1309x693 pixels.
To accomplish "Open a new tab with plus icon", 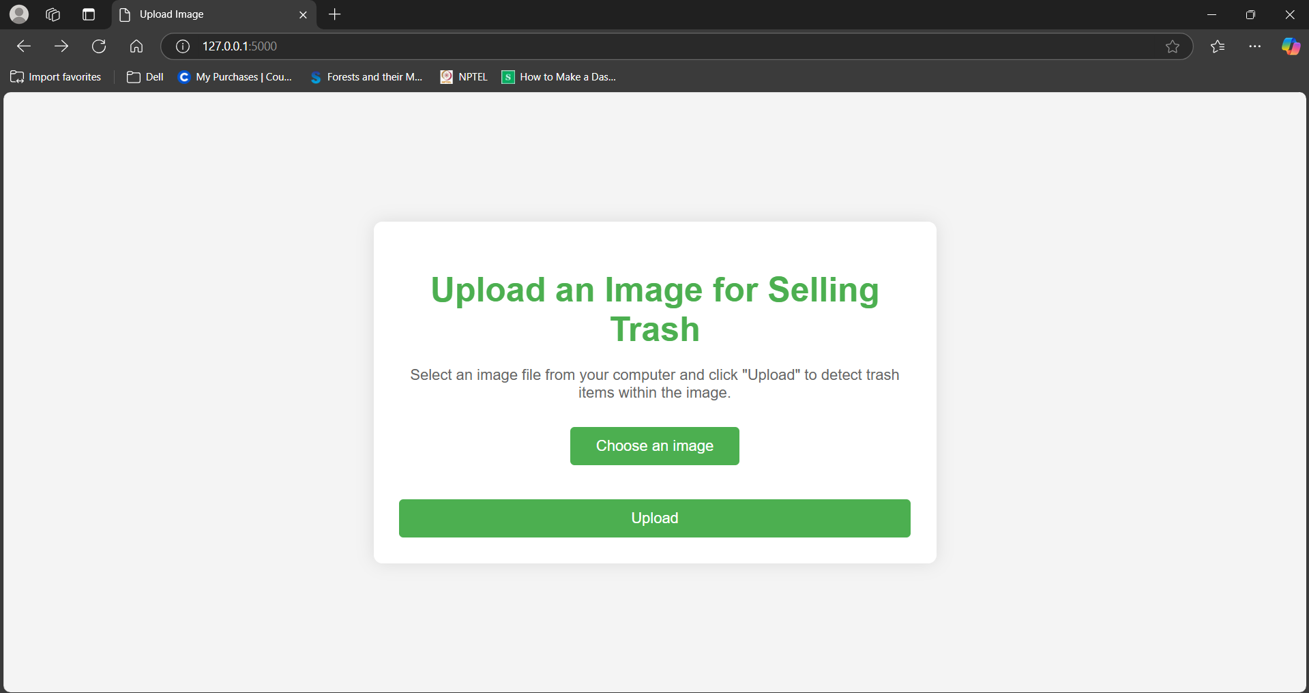I will pos(334,14).
